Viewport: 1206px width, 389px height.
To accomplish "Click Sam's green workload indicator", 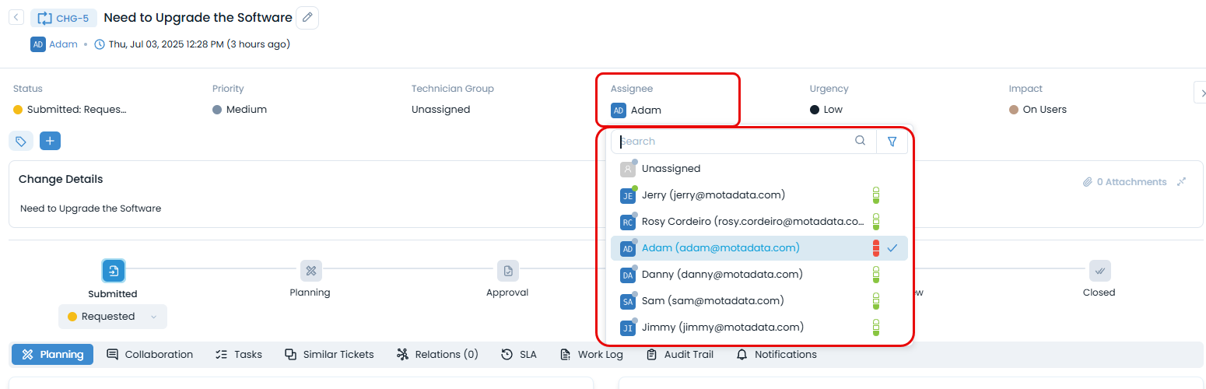I will pyautogui.click(x=875, y=301).
